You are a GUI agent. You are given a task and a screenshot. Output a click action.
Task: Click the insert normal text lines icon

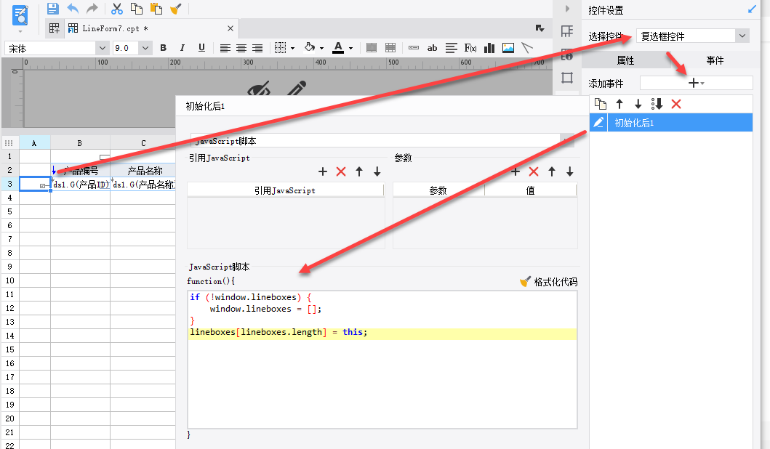452,48
